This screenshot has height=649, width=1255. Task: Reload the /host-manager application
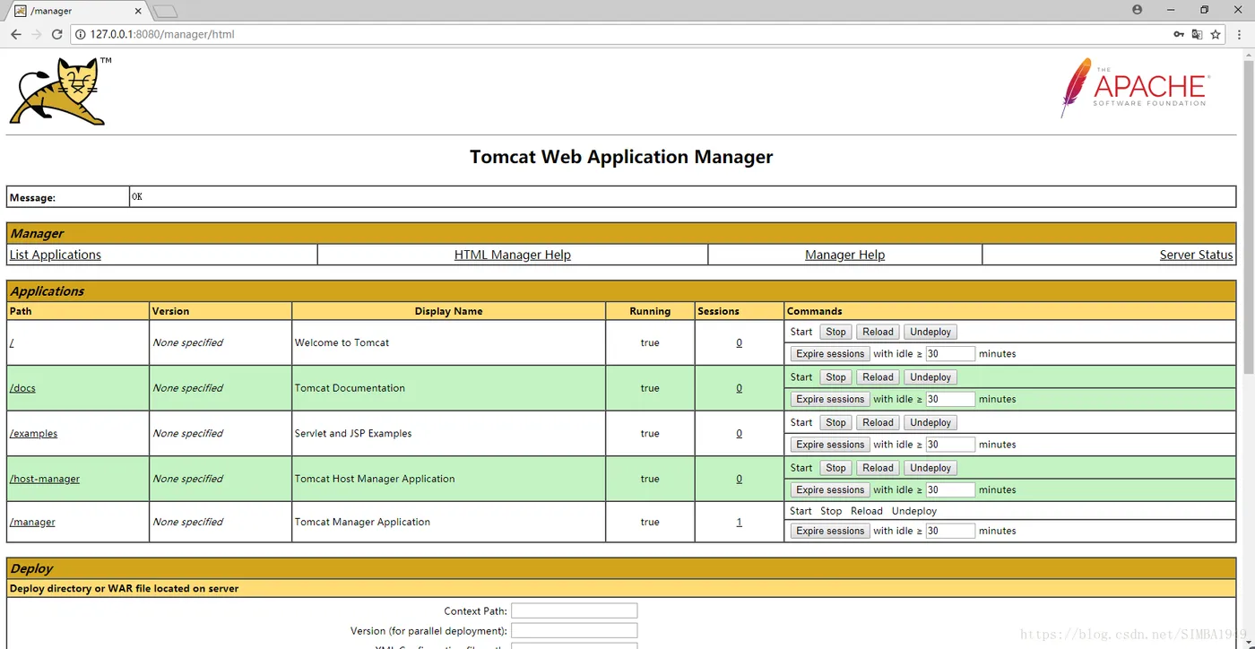tap(878, 468)
